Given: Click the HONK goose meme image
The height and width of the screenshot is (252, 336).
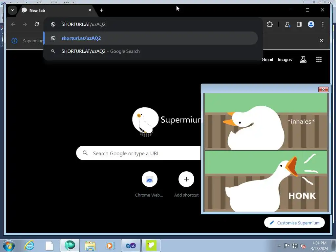Looking at the screenshot, I should 266,152.
